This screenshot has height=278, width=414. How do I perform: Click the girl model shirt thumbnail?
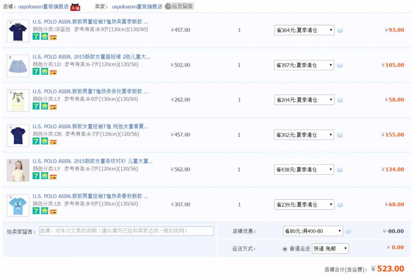pyautogui.click(x=18, y=170)
